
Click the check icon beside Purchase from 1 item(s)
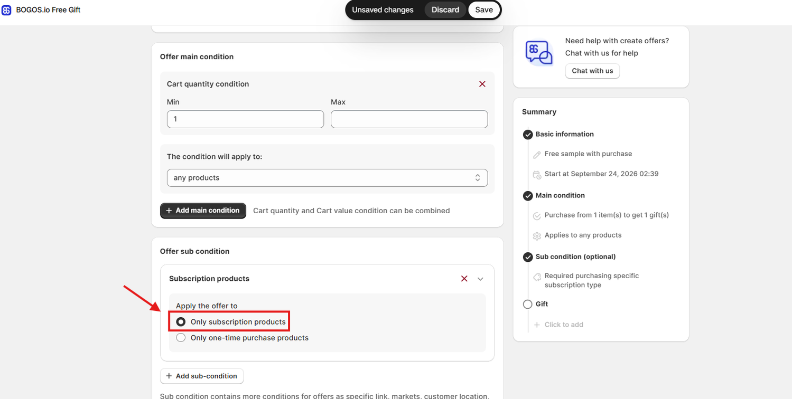[537, 216]
